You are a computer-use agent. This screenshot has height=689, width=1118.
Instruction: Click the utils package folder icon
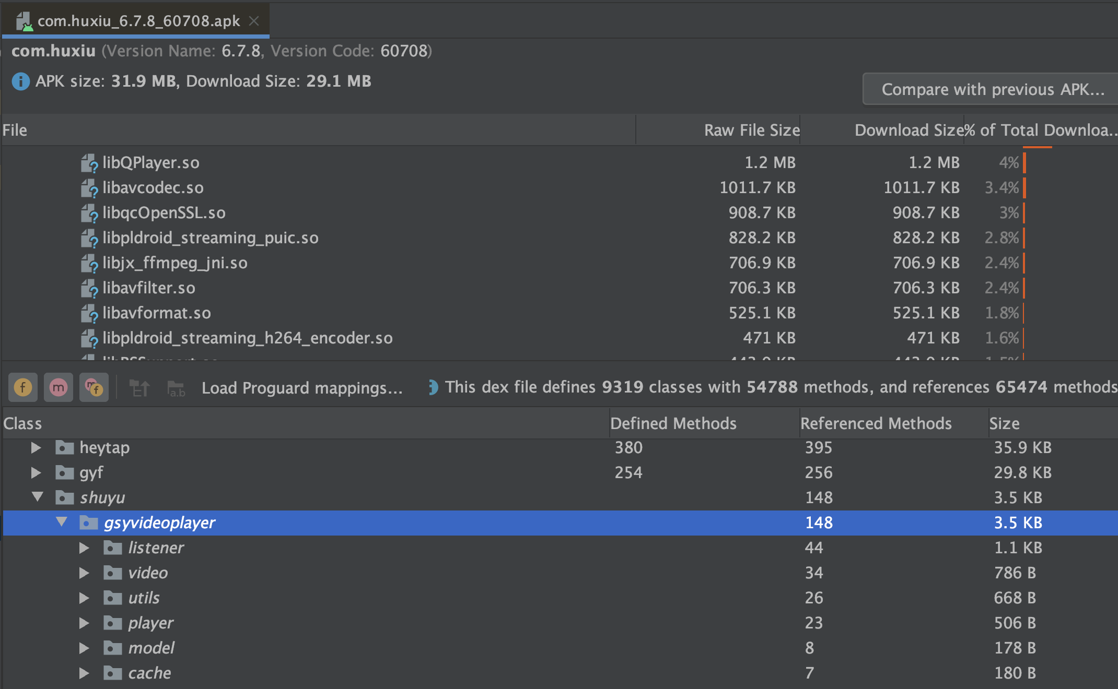(x=113, y=598)
